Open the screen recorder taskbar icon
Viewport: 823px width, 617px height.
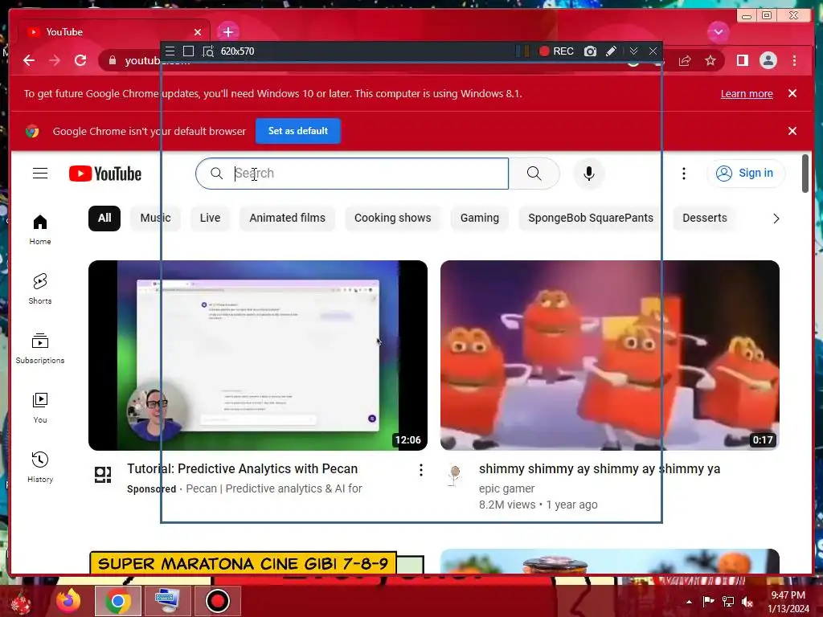point(217,601)
